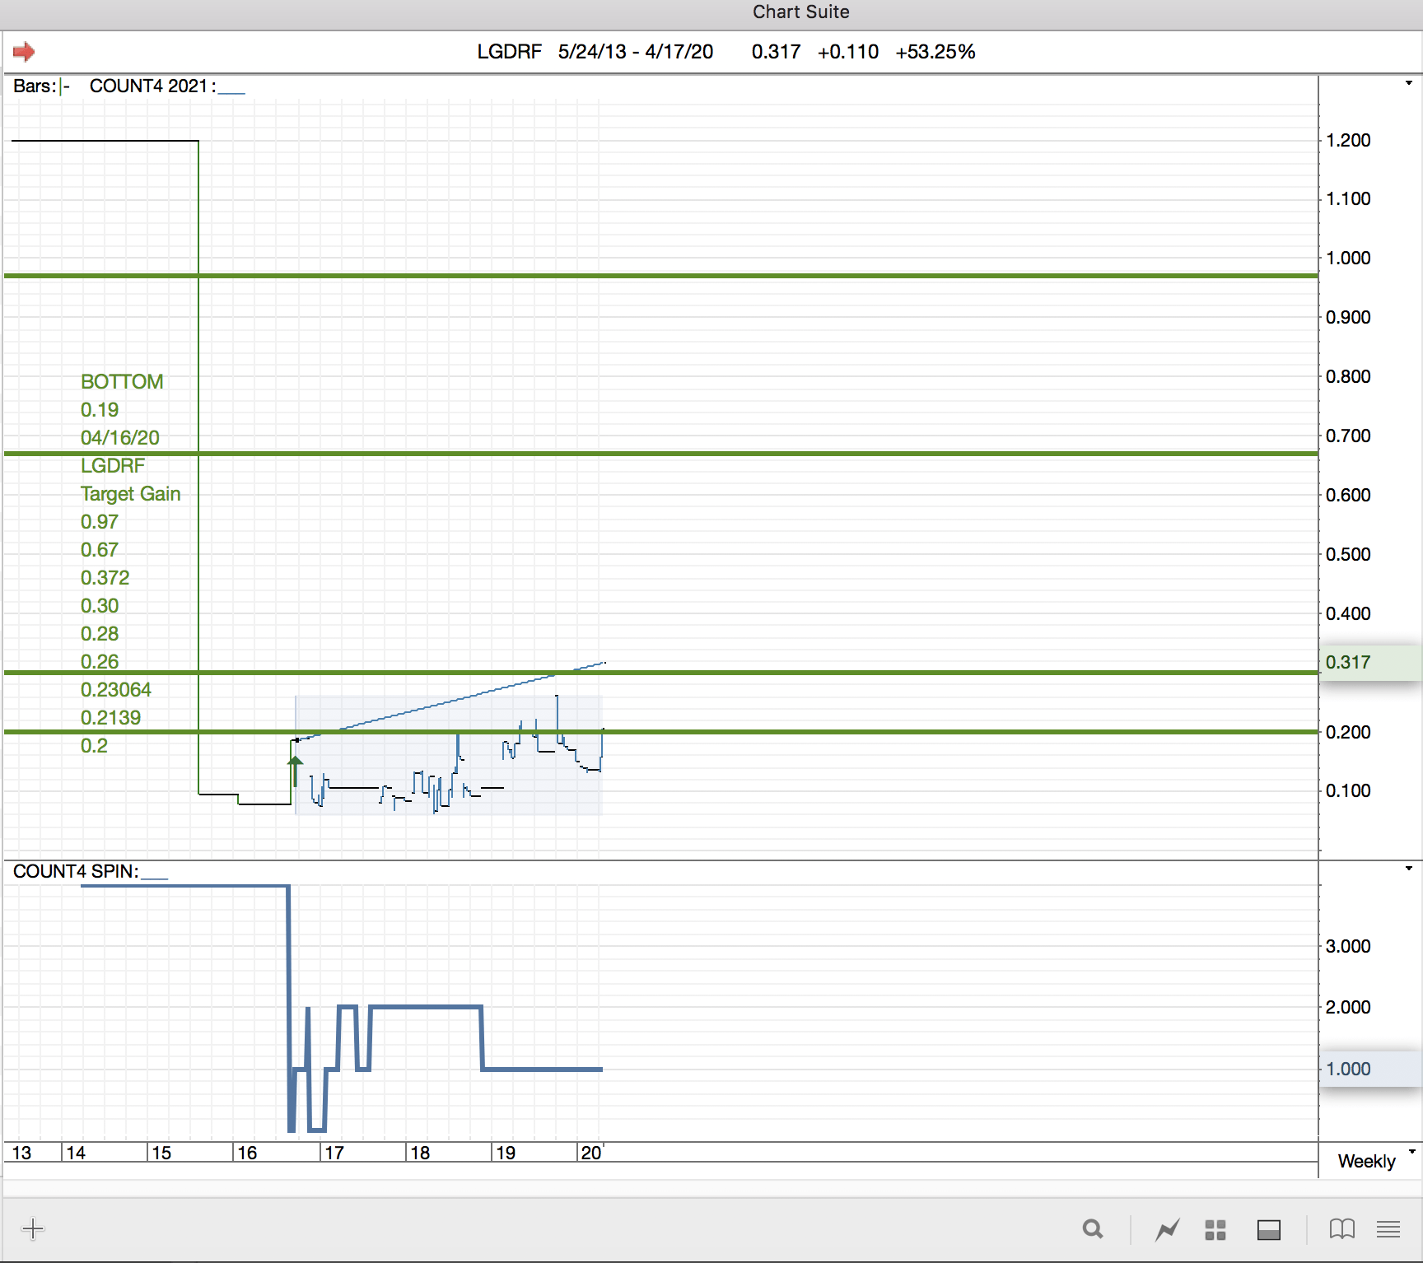Screen dimensions: 1423x1263
Task: Open the Weekly timeframe dropdown
Action: point(1374,1161)
